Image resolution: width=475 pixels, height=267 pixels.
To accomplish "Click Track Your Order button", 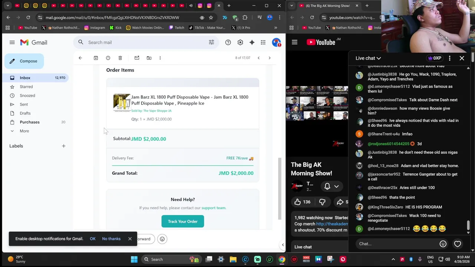I will 183,221.
